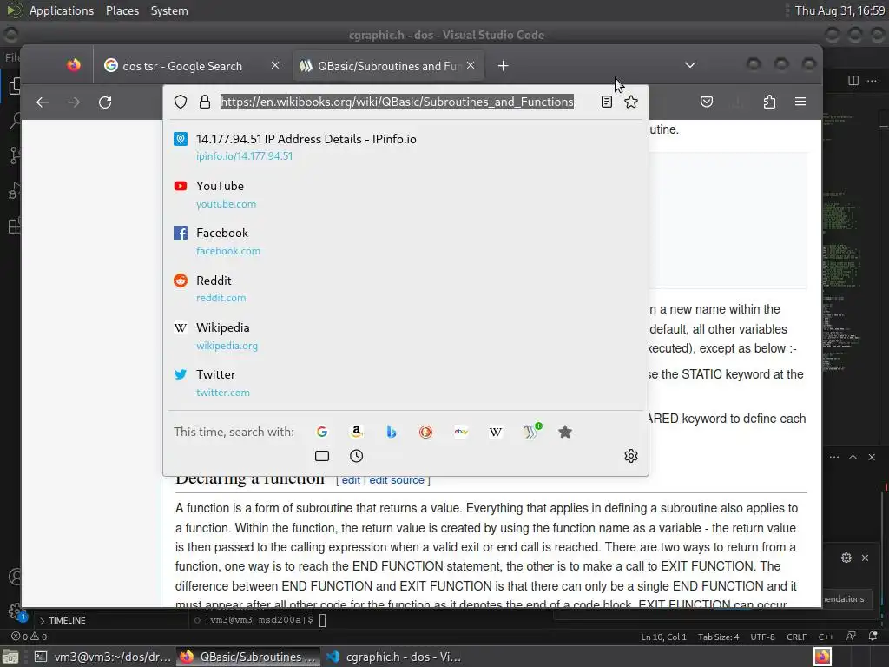
Task: Open search settings gear in dropdown
Action: click(631, 456)
